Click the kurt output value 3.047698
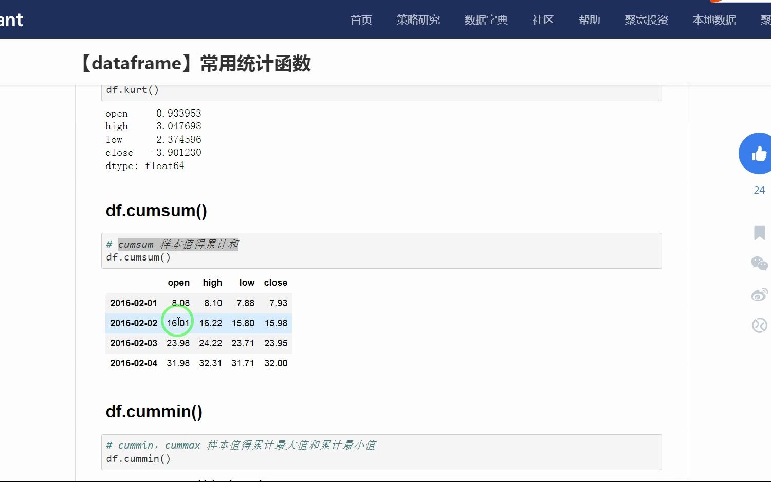771x482 pixels. pyautogui.click(x=179, y=126)
